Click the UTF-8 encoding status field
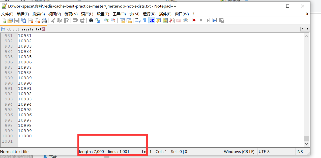321x158 pixels. point(264,152)
